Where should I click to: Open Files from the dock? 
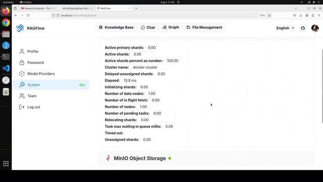(6, 34)
